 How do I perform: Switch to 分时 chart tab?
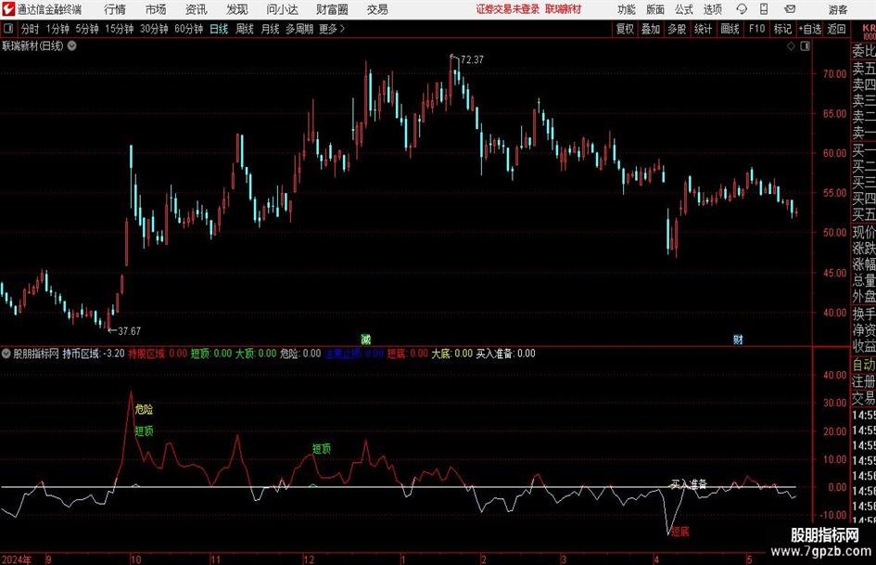[31, 29]
